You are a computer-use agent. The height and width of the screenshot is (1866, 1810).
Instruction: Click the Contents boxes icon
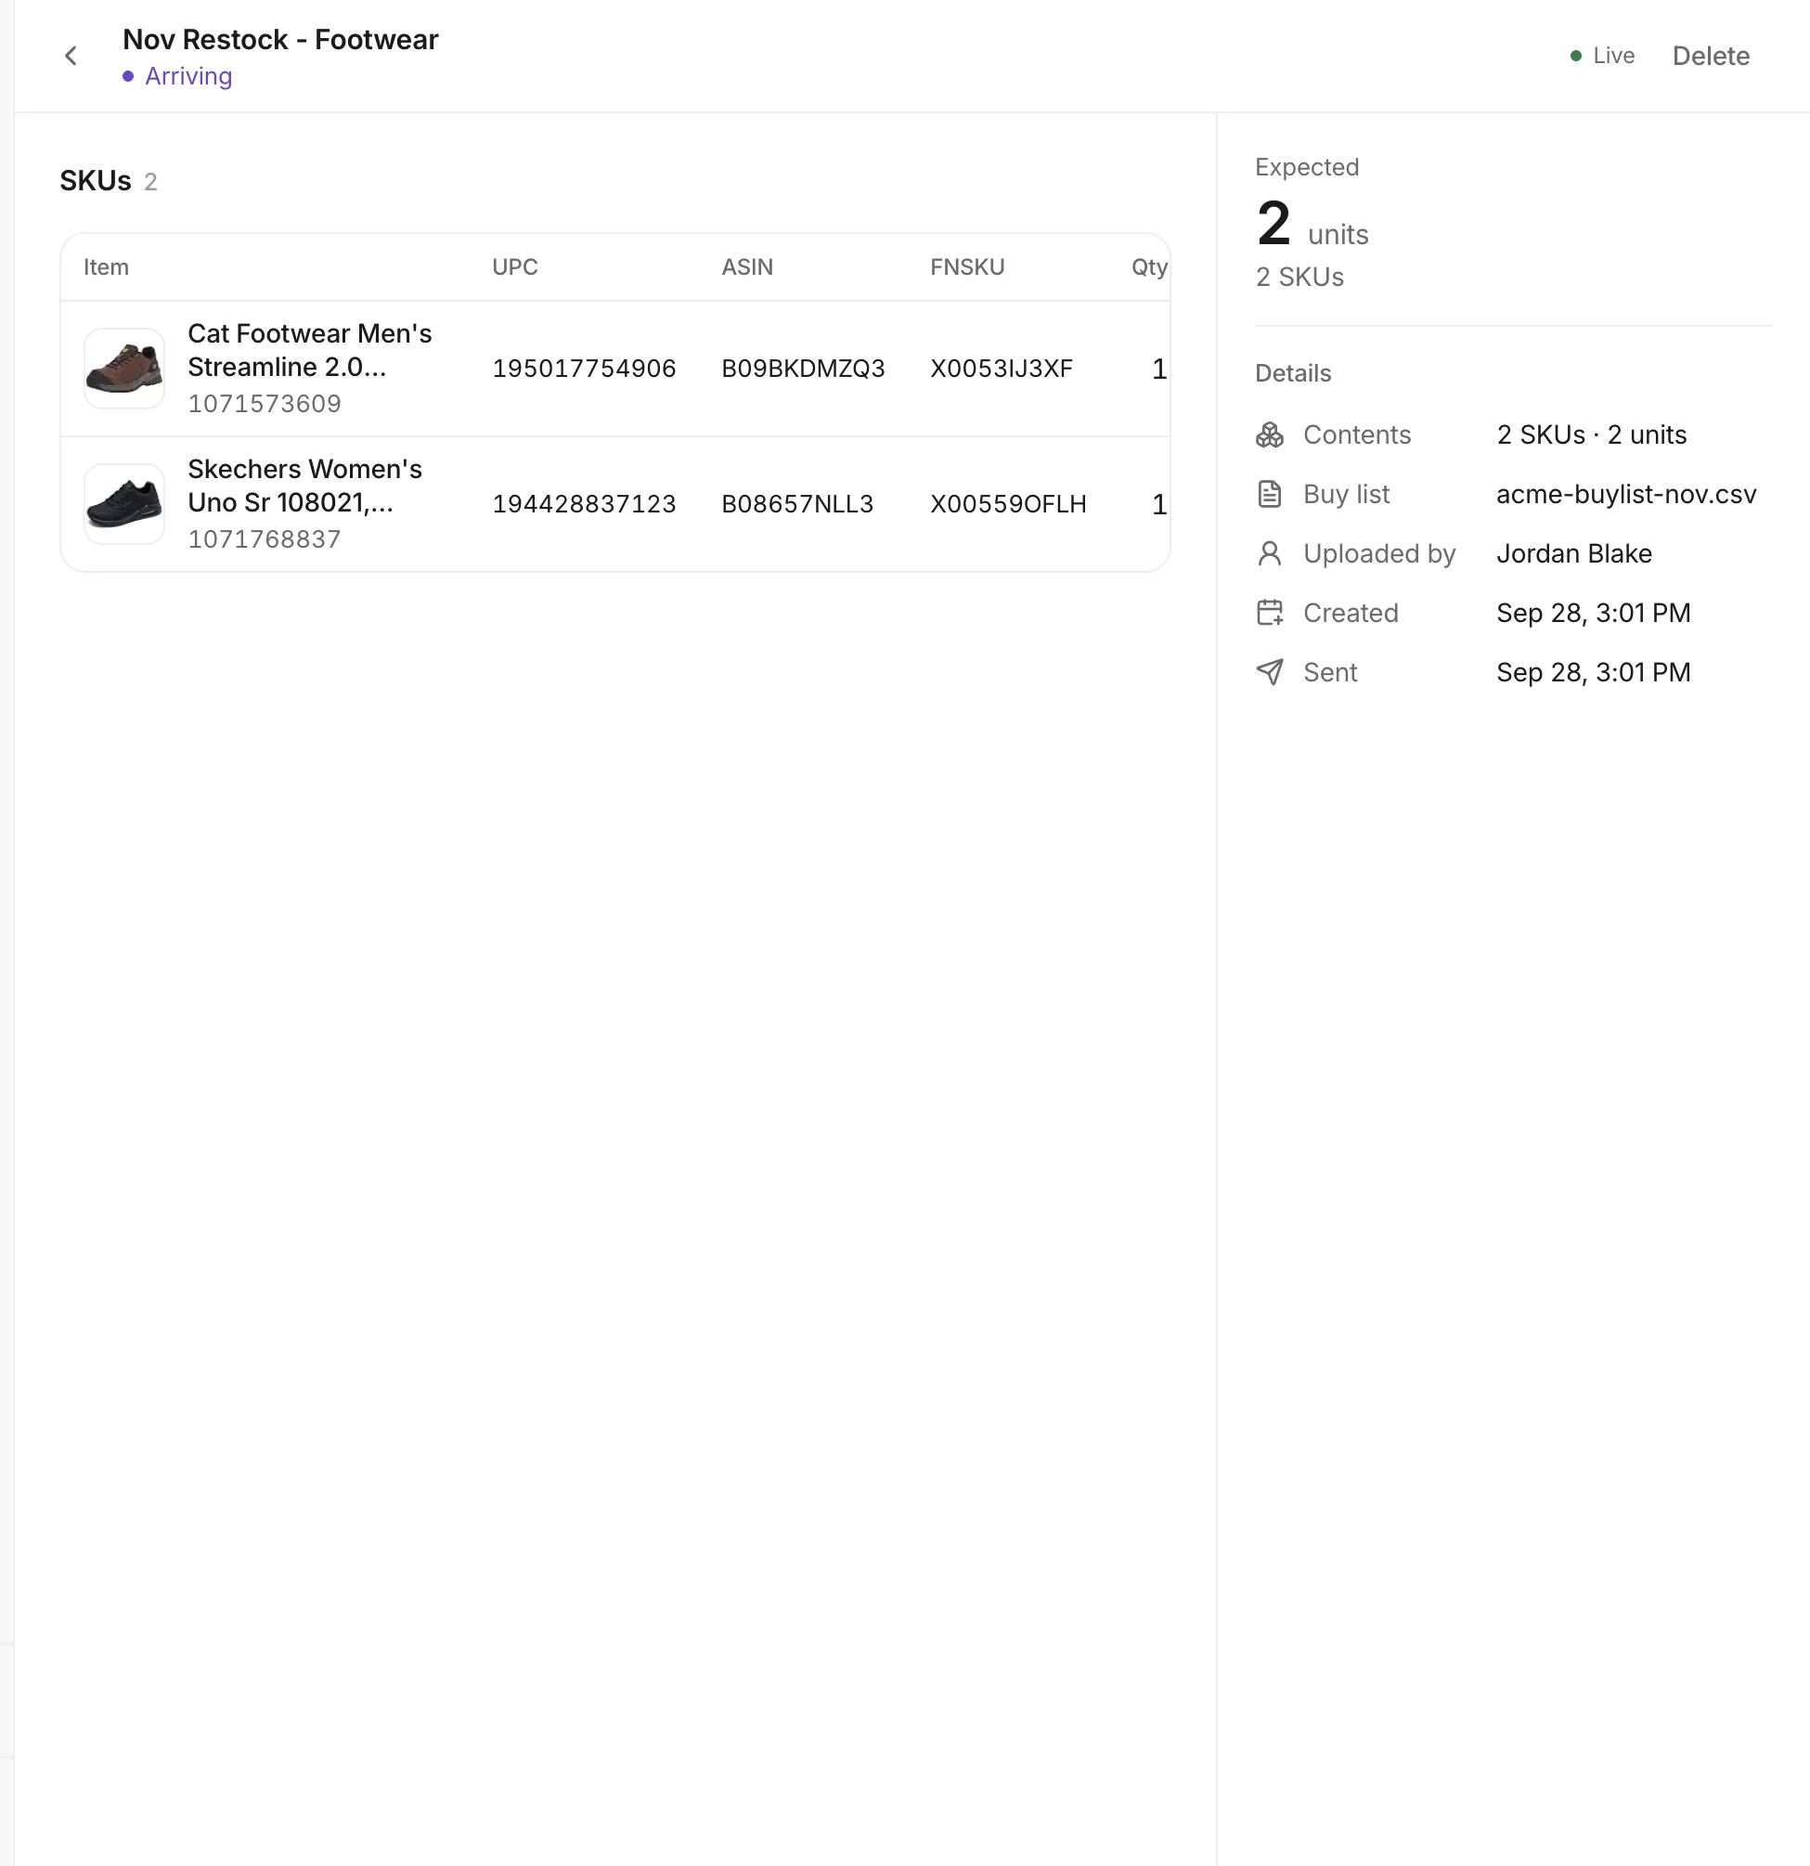pos(1269,435)
